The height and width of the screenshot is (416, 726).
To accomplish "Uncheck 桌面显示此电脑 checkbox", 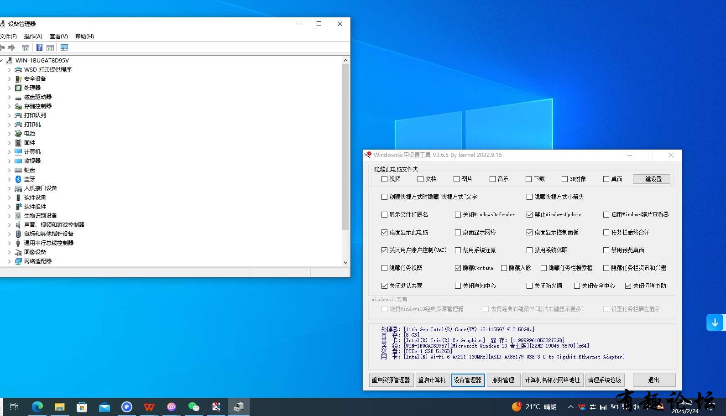I will [384, 232].
